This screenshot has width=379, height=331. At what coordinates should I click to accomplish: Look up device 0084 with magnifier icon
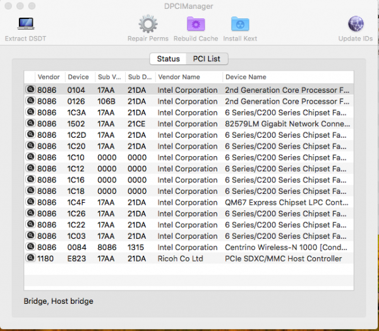(x=30, y=246)
